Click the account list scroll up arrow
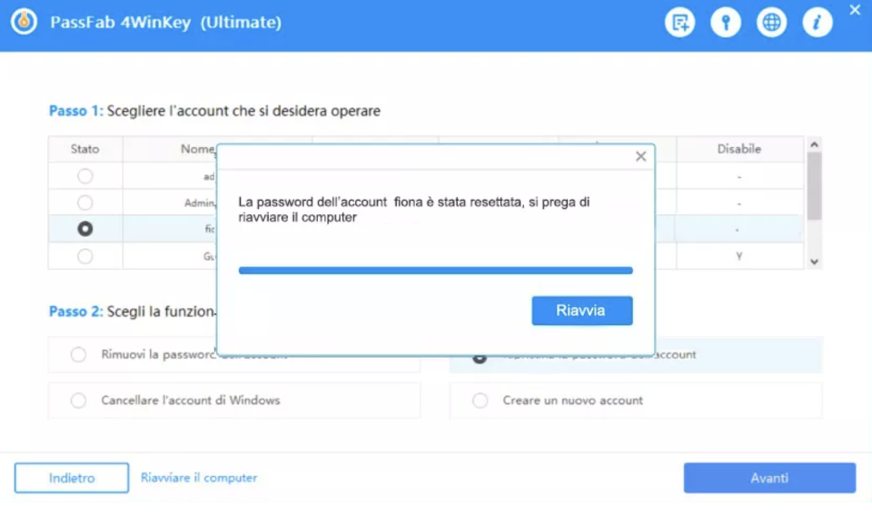872x516 pixels. pyautogui.click(x=814, y=144)
